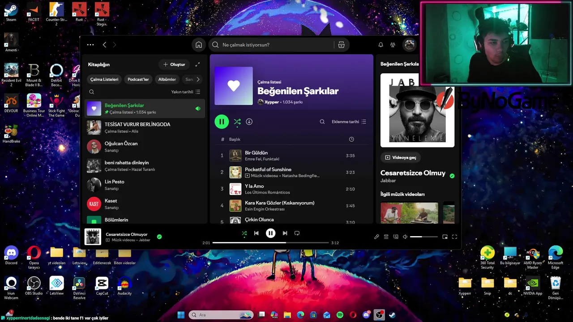Viewport: 573px width, 322px height.
Task: Open Spotify from the Windows taskbar
Action: (340, 315)
